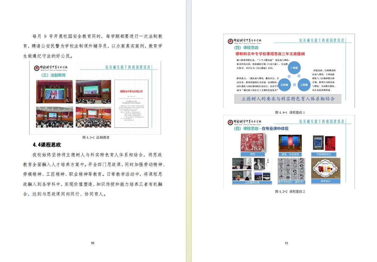Click the text line starting 每月 9 号开展校园安全教育
Viewport: 377px width, 262px height.
pyautogui.click(x=97, y=36)
